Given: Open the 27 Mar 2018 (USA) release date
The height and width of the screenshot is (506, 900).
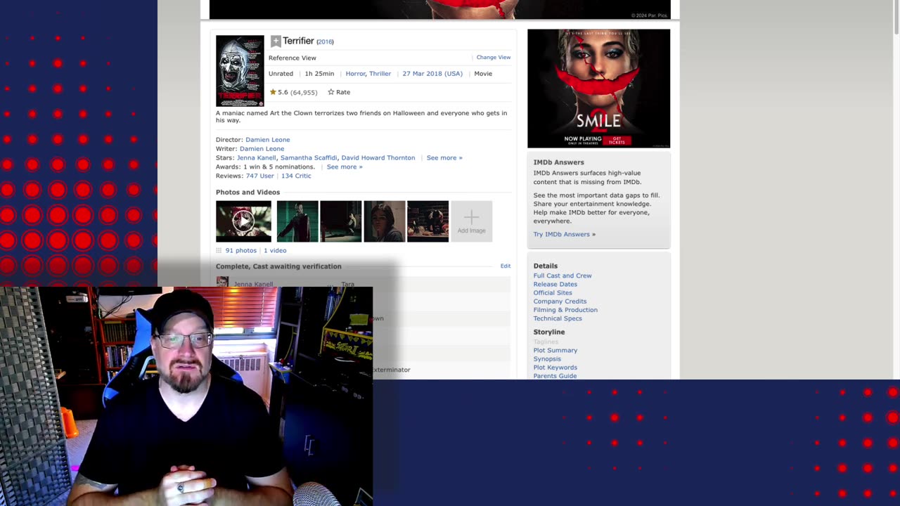Looking at the screenshot, I should pyautogui.click(x=432, y=74).
